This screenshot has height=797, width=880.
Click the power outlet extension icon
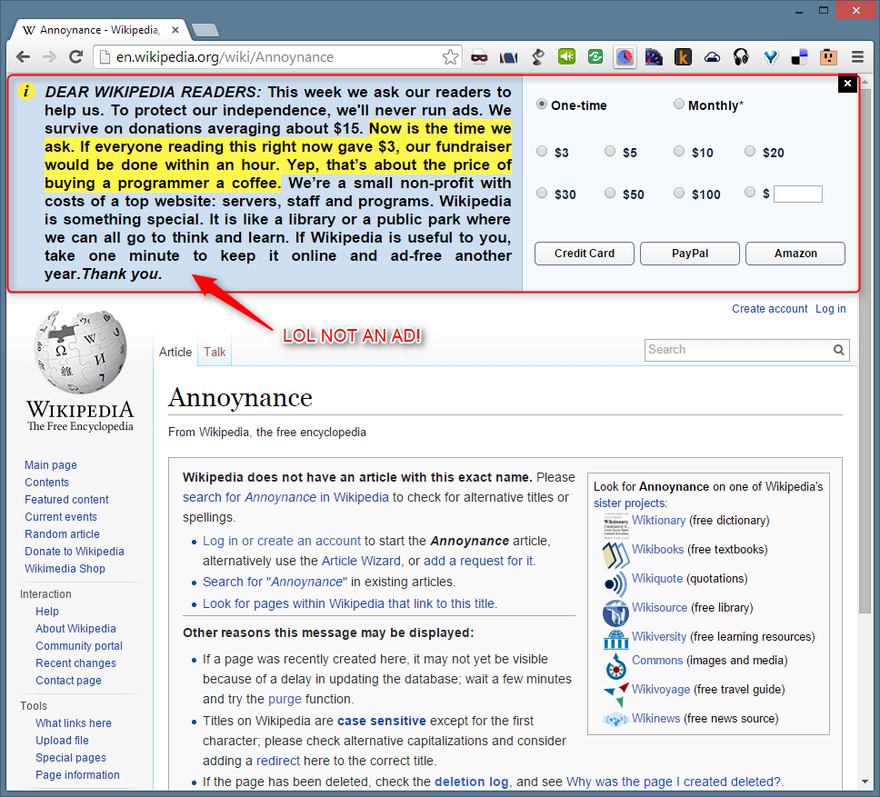828,56
